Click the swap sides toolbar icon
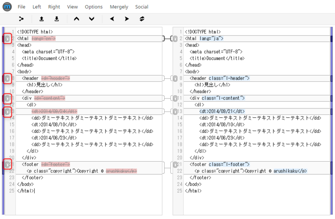This screenshot has width=335, height=219. pos(142,19)
